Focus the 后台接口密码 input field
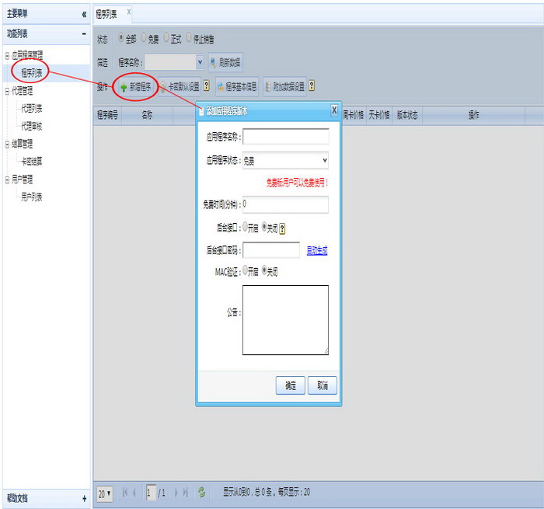The height and width of the screenshot is (509, 544). point(271,250)
